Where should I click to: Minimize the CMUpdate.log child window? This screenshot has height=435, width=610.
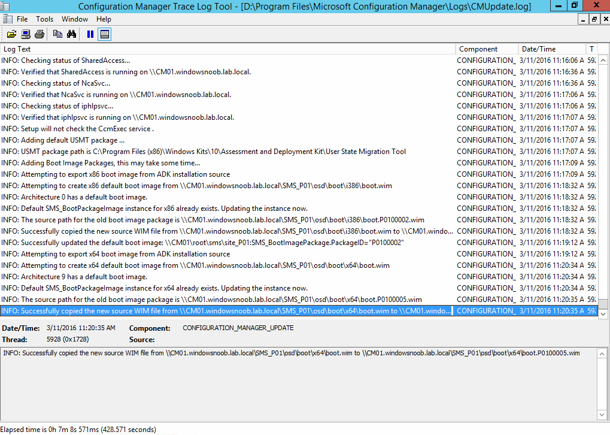(x=583, y=19)
